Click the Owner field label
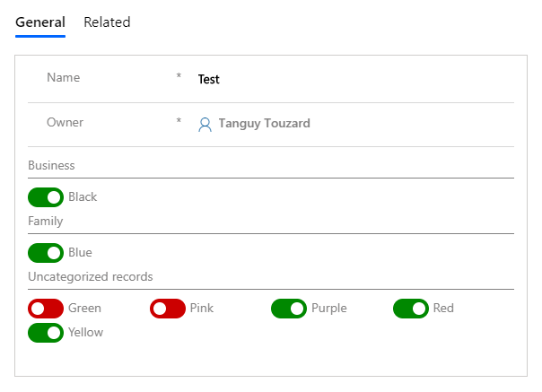 click(x=66, y=122)
